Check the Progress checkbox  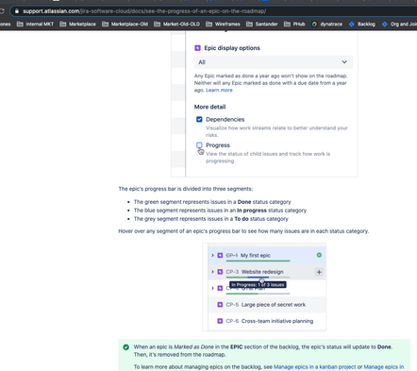pos(199,145)
